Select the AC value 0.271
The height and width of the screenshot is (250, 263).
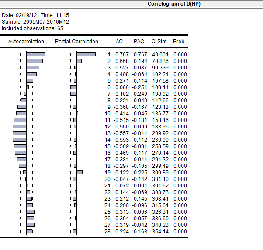(122, 81)
